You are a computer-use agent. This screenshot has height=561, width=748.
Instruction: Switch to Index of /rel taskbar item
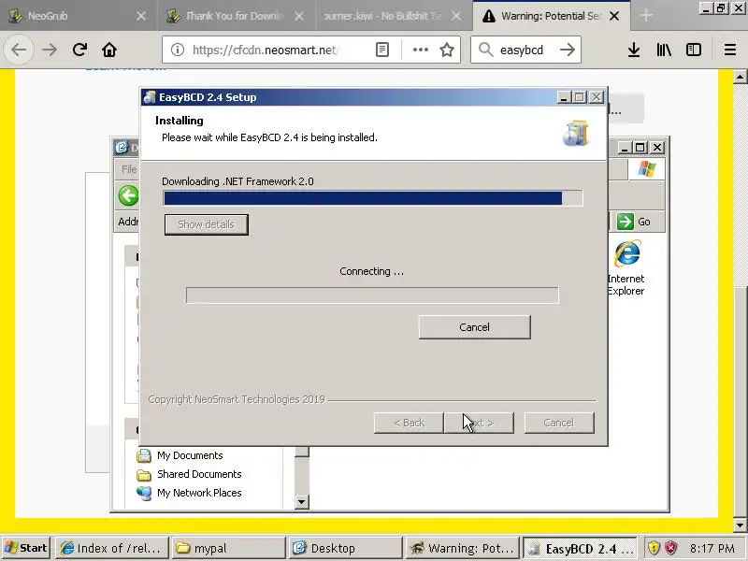112,548
